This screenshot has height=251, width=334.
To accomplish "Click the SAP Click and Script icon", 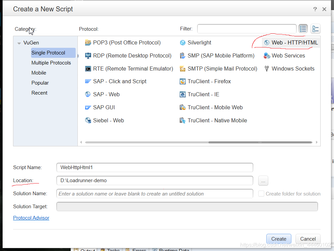I will (88, 81).
